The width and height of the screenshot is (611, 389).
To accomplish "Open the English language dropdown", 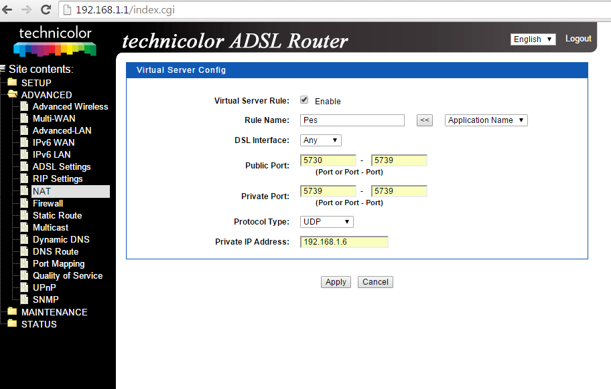I will tap(533, 39).
